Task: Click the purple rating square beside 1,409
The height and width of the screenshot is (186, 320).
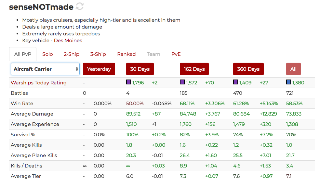Action: click(x=235, y=82)
